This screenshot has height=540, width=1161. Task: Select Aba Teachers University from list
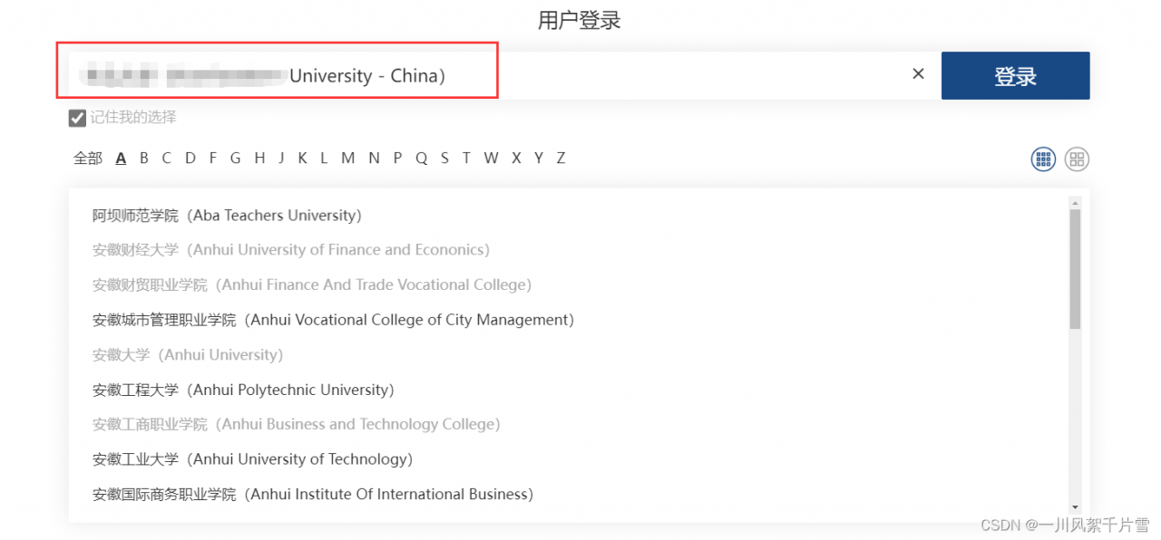point(227,216)
